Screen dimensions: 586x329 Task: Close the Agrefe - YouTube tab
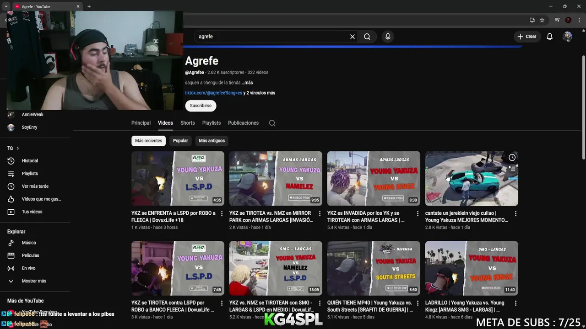tap(78, 6)
